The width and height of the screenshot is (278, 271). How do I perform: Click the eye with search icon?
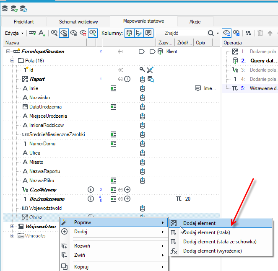pos(54,33)
